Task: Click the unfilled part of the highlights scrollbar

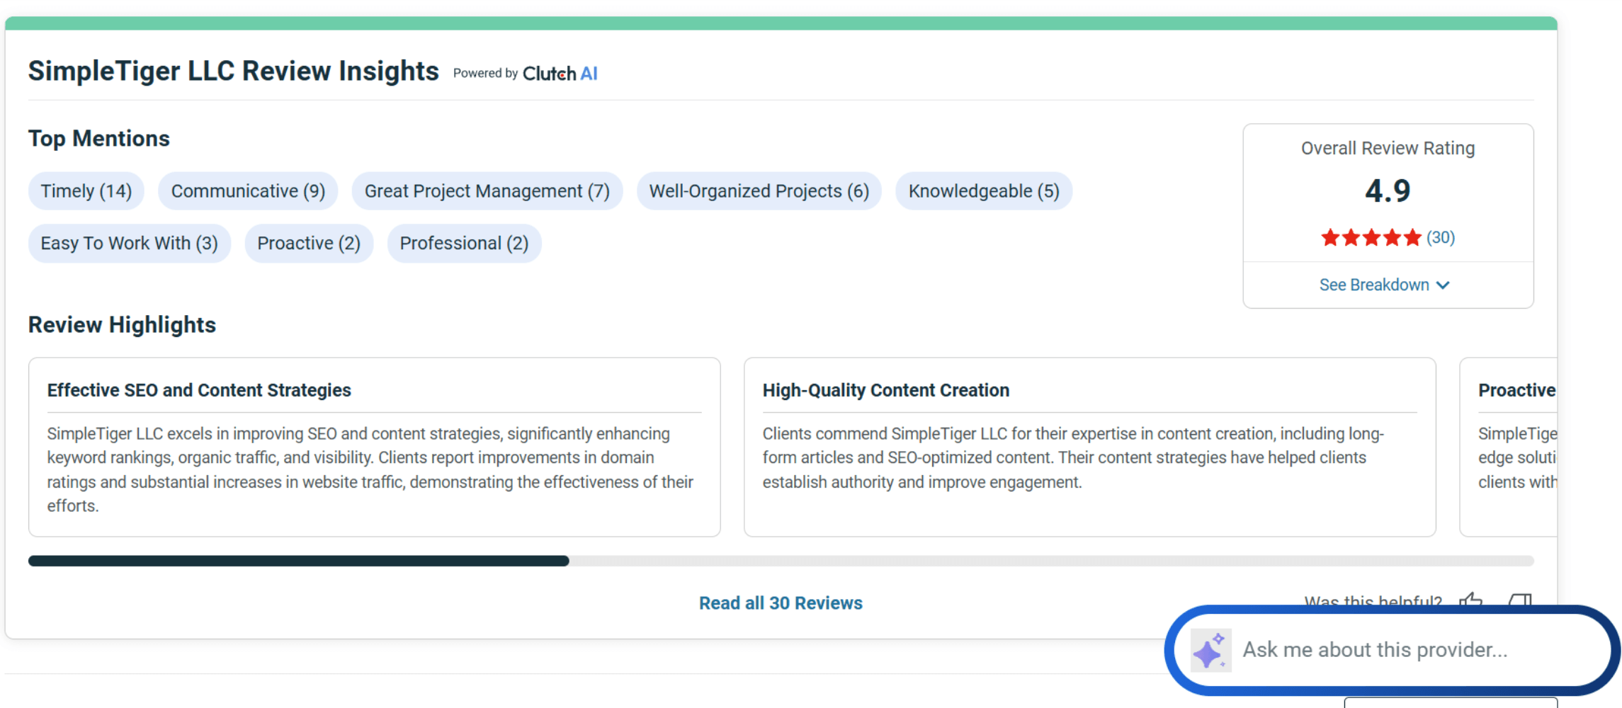Action: (1052, 561)
